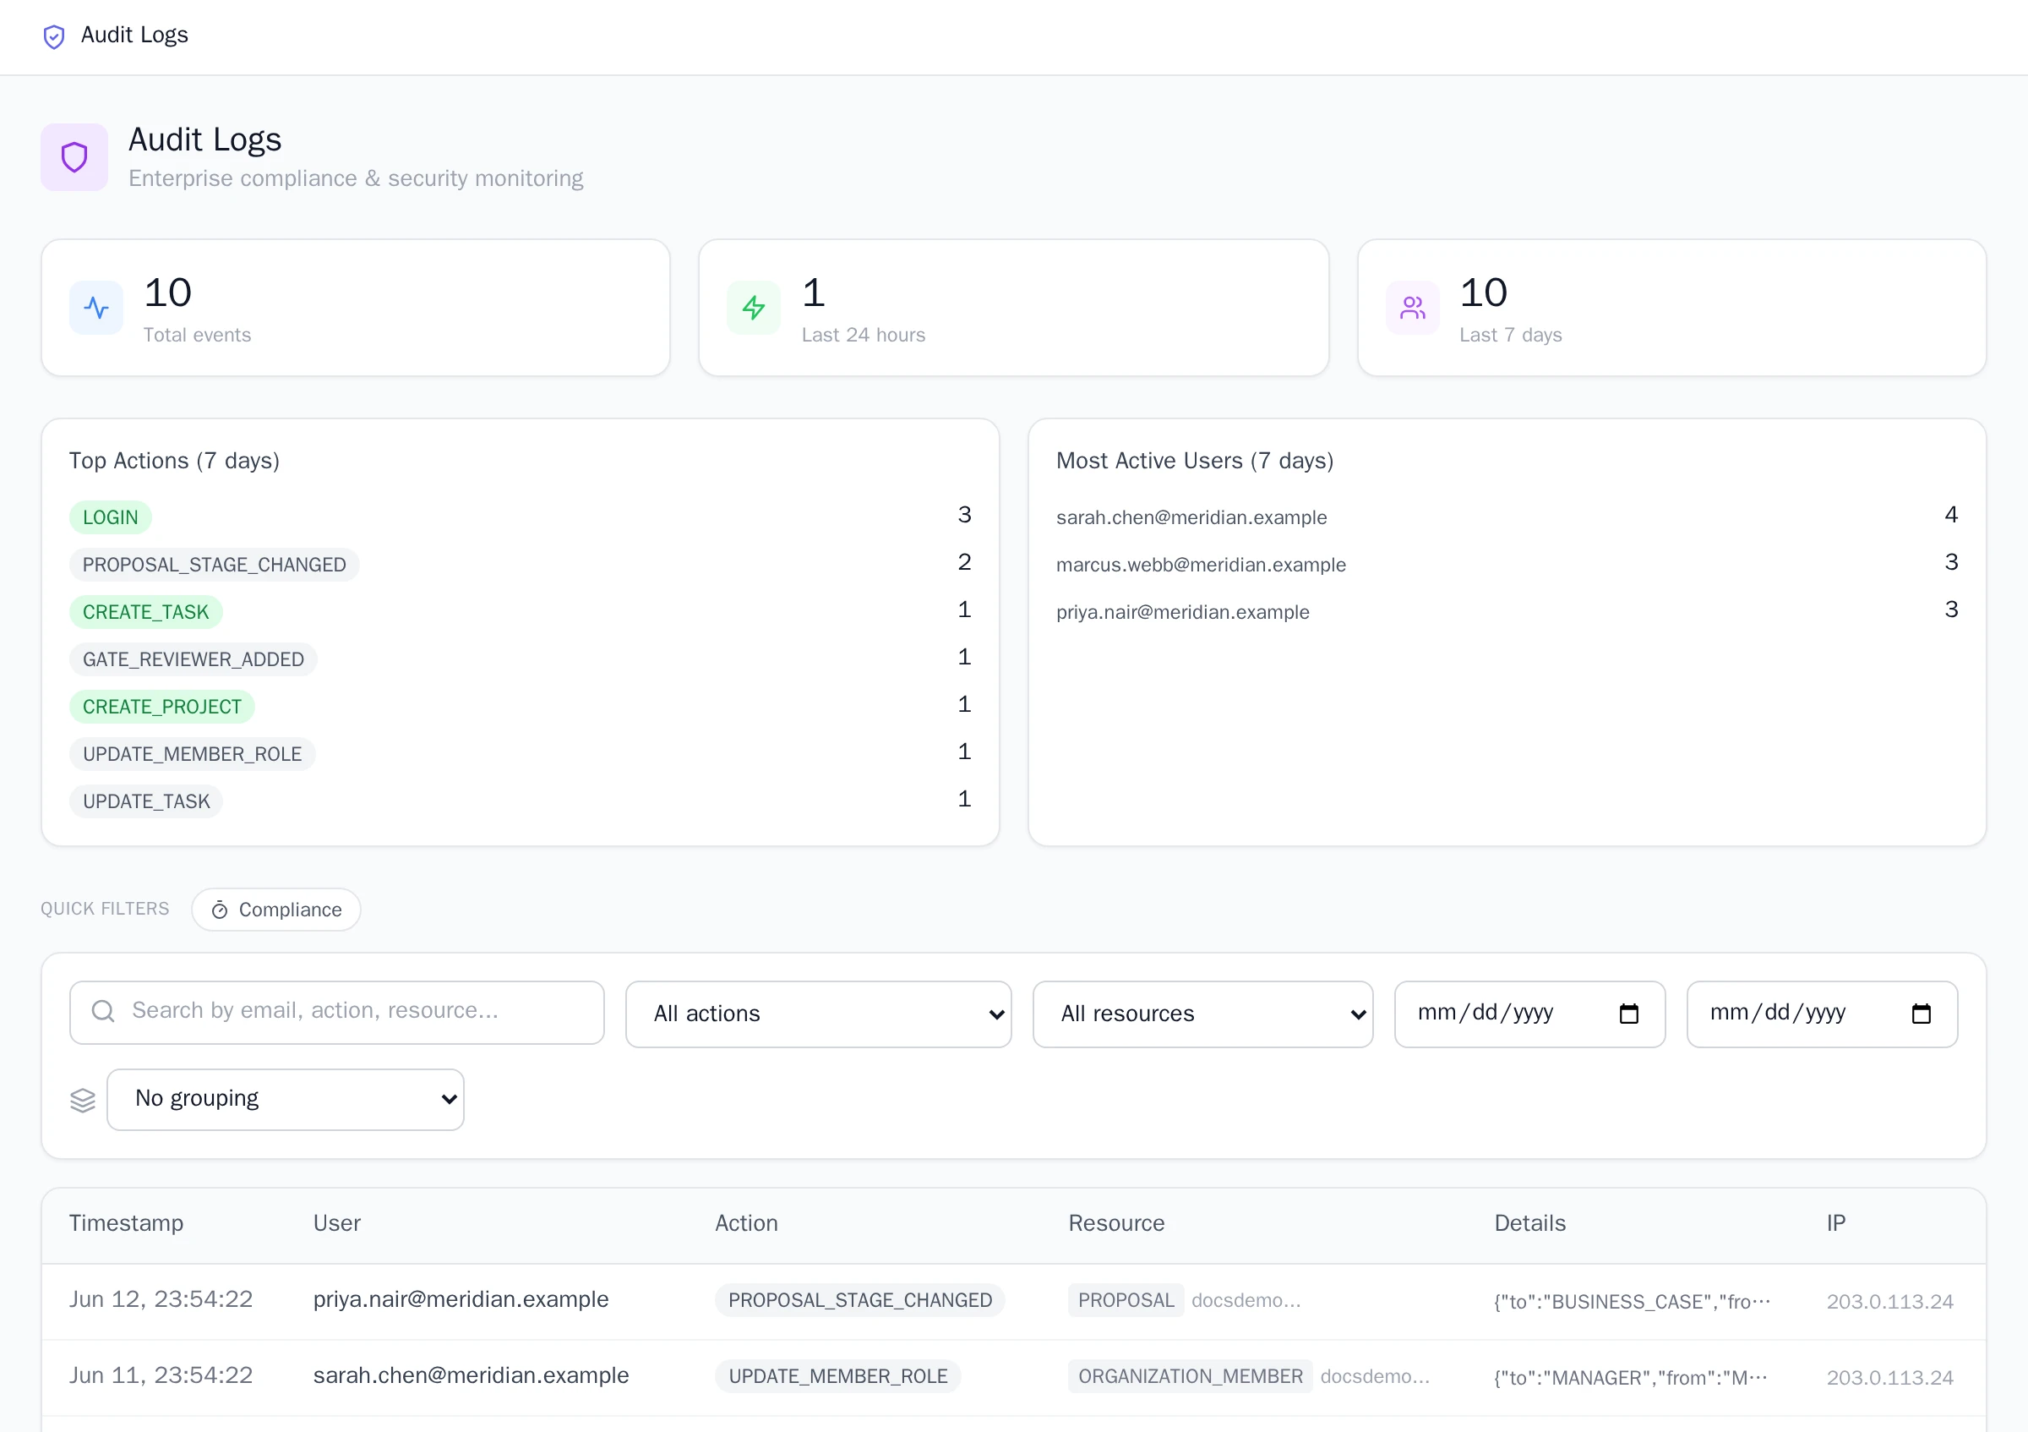This screenshot has height=1432, width=2028.
Task: Click the lightning bolt icon for Last 24 hours
Action: pos(754,308)
